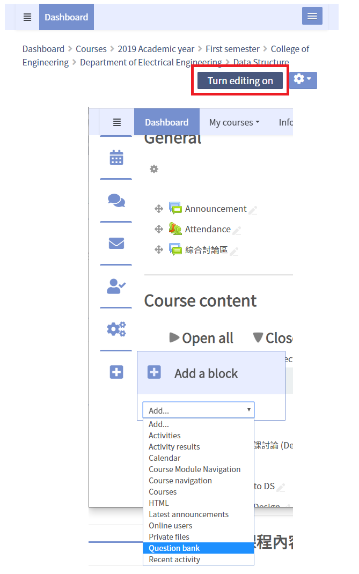Toggle the top-right collapsed menu button
Image resolution: width=359 pixels, height=574 pixels.
(x=312, y=17)
